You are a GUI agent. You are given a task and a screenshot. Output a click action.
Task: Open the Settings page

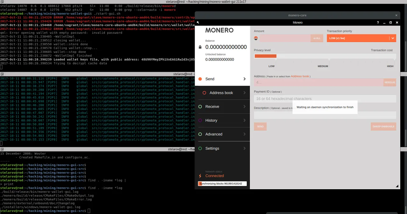tap(222, 148)
